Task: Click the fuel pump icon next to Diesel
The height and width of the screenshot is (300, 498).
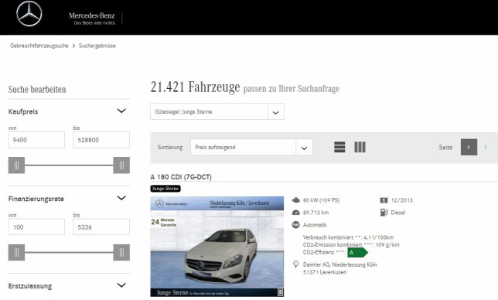Action: (384, 213)
